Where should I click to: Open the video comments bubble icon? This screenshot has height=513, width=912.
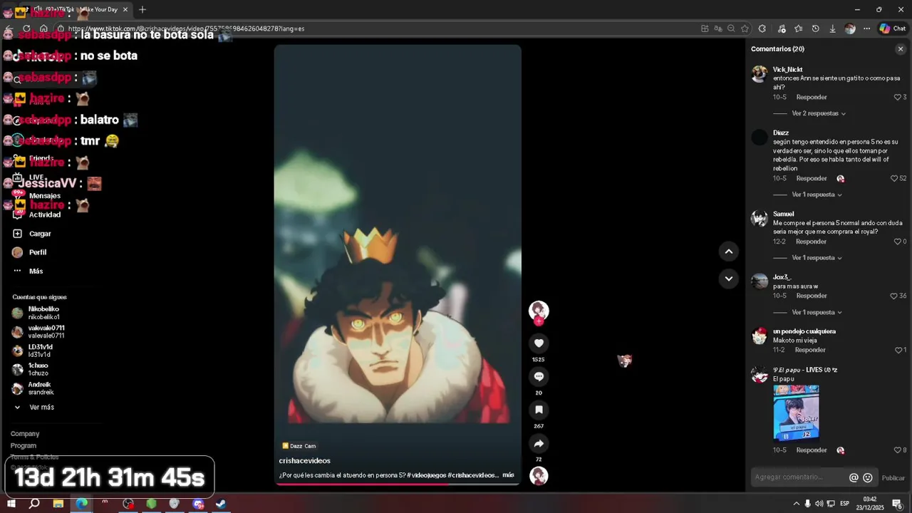(x=539, y=376)
